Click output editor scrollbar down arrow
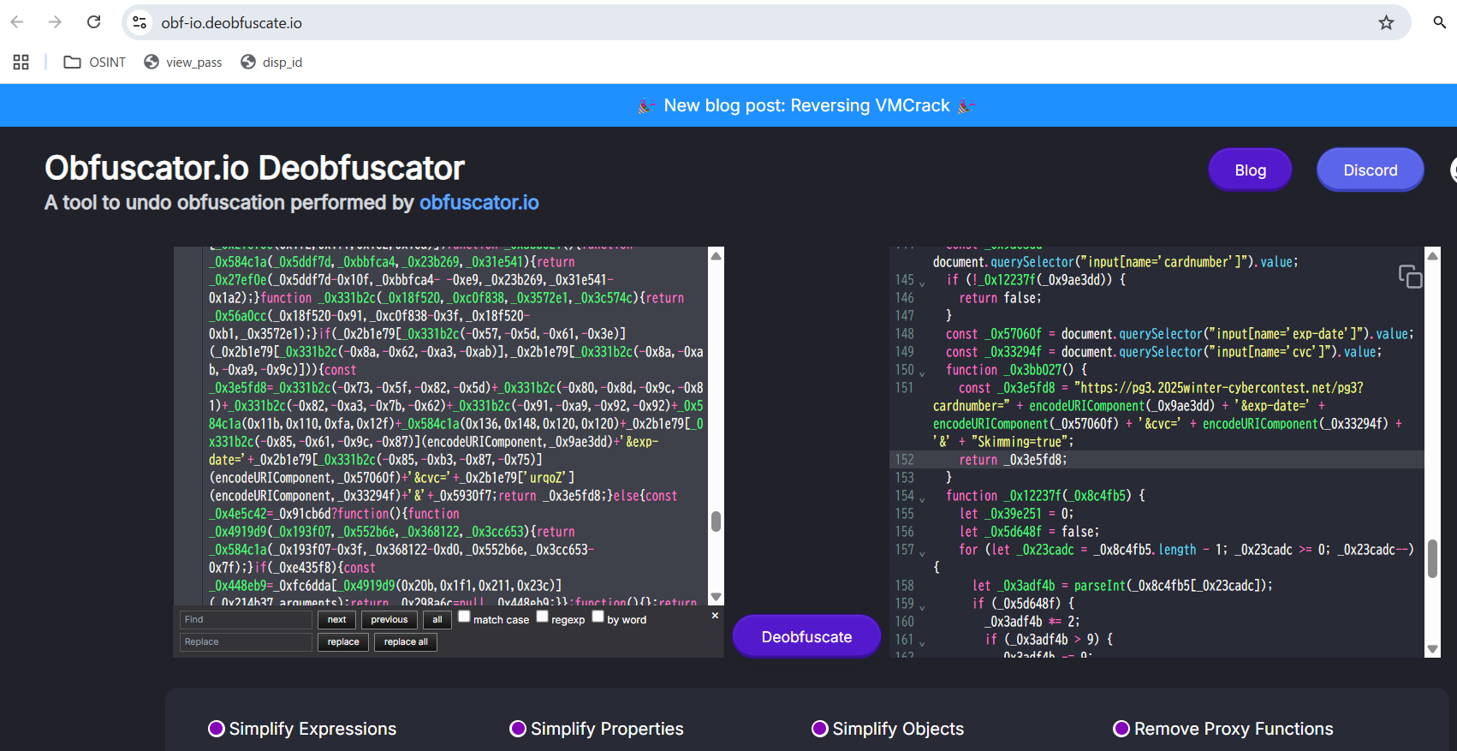The width and height of the screenshot is (1457, 751). click(x=1432, y=649)
